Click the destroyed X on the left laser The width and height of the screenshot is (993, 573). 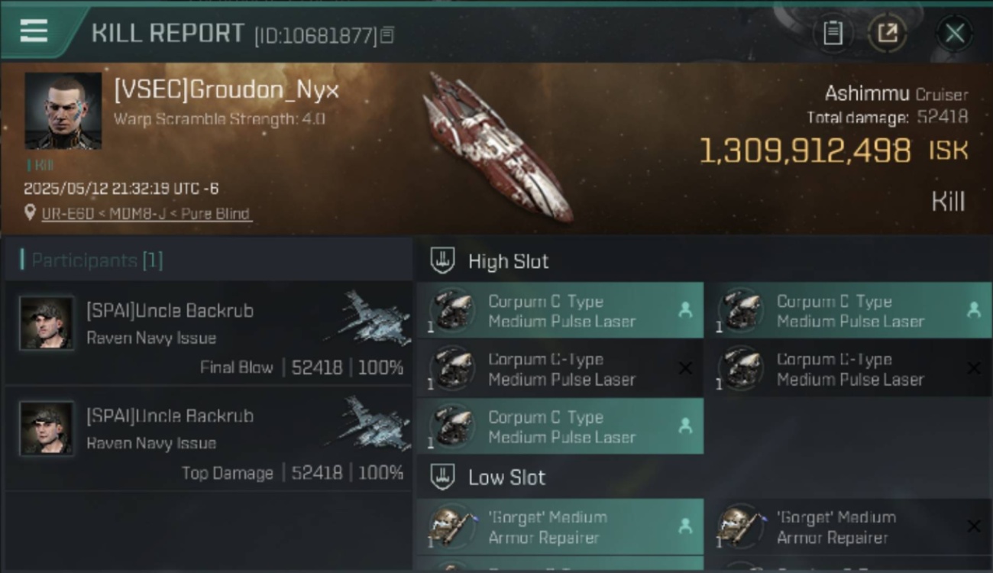pos(685,368)
